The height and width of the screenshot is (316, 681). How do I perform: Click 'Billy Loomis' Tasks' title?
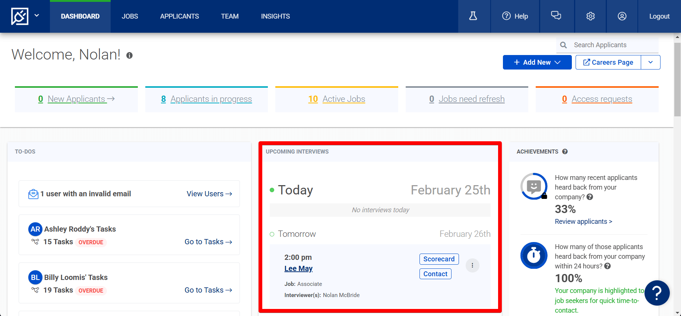(x=76, y=277)
